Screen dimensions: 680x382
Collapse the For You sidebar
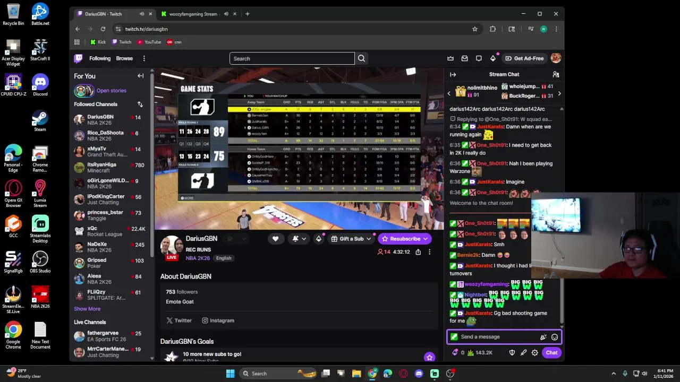(x=141, y=76)
